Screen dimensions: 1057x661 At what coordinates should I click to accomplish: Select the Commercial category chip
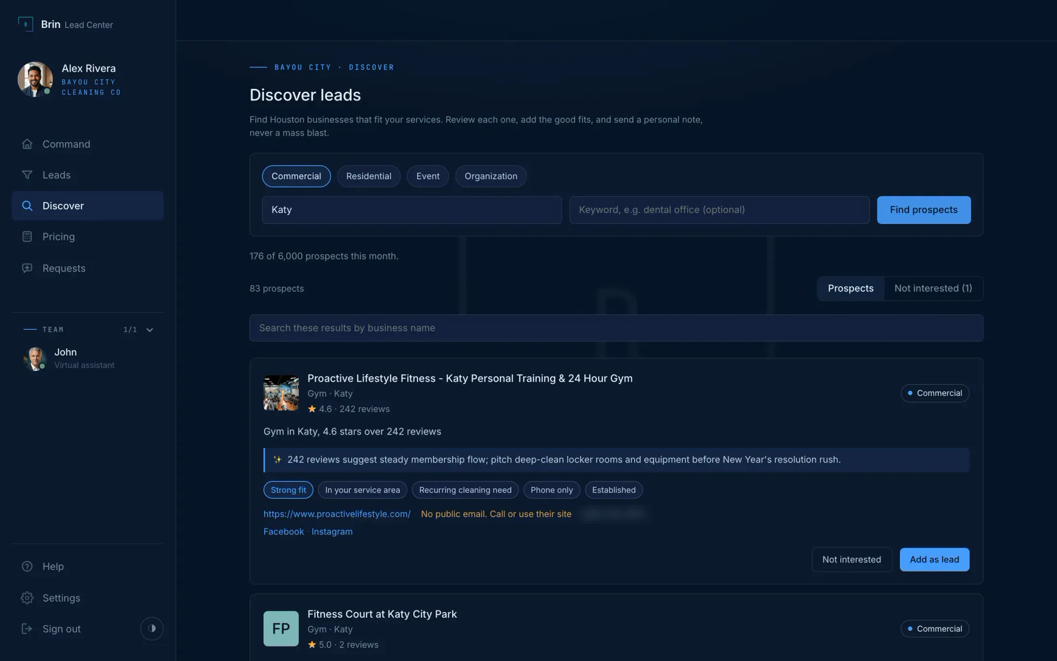coord(296,176)
